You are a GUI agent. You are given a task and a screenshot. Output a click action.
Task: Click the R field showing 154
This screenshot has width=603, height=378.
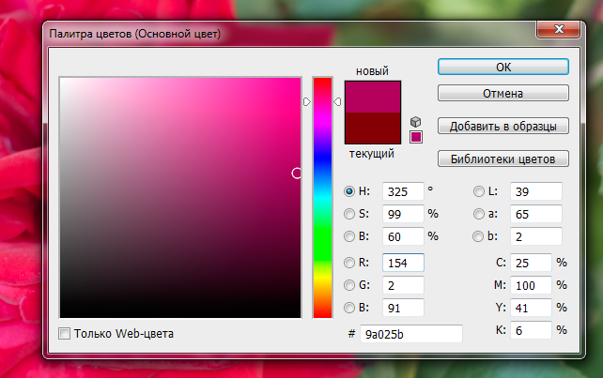click(403, 263)
